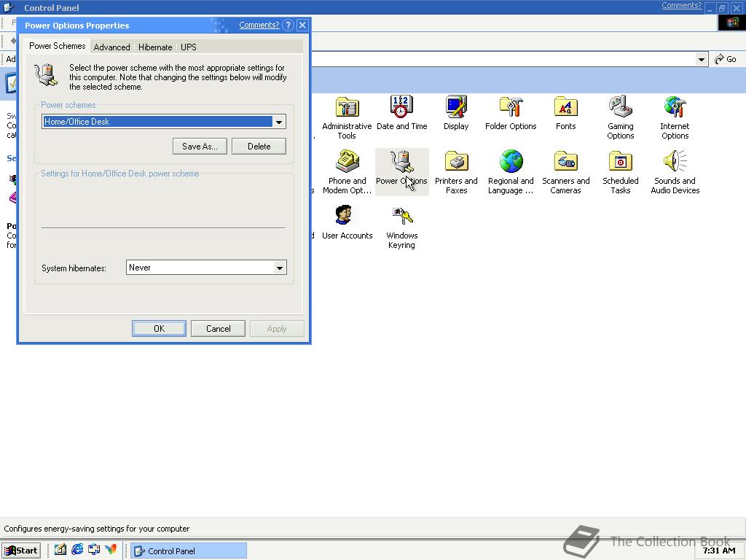
Task: Click OK in Power Options Properties
Action: click(159, 329)
